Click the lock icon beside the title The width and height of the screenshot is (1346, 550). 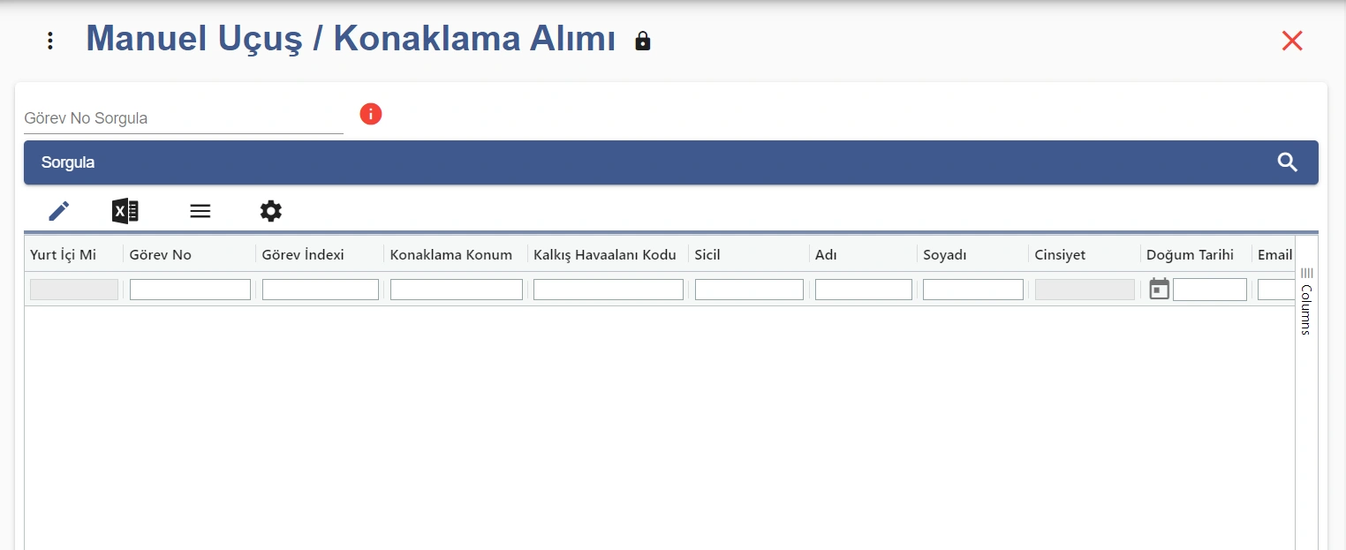(643, 41)
